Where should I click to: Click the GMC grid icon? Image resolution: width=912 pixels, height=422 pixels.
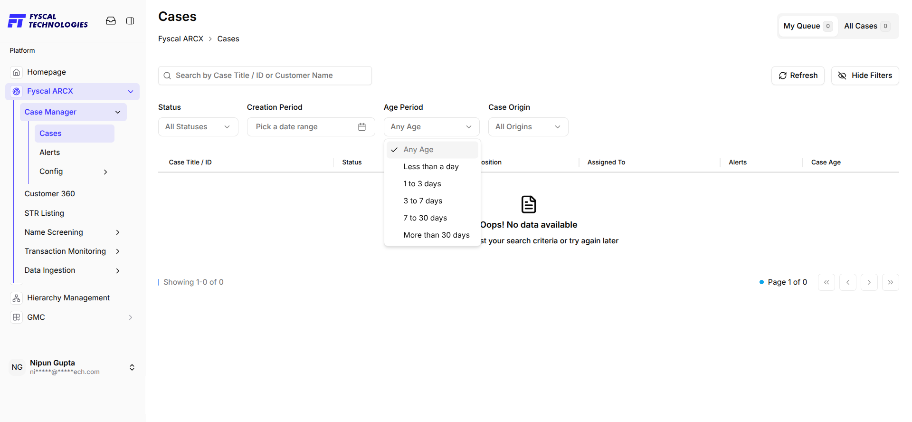(17, 317)
